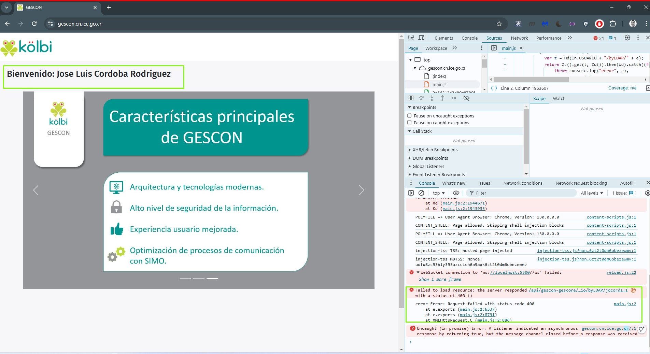Clear the console with the clear icon

pos(421,193)
